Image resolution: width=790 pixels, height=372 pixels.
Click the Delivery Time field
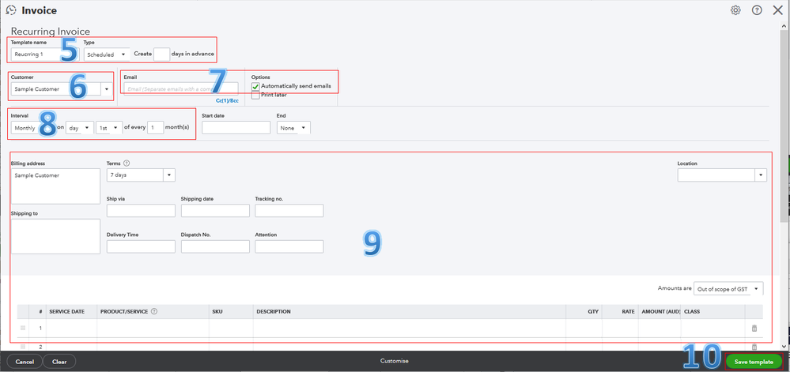point(141,246)
